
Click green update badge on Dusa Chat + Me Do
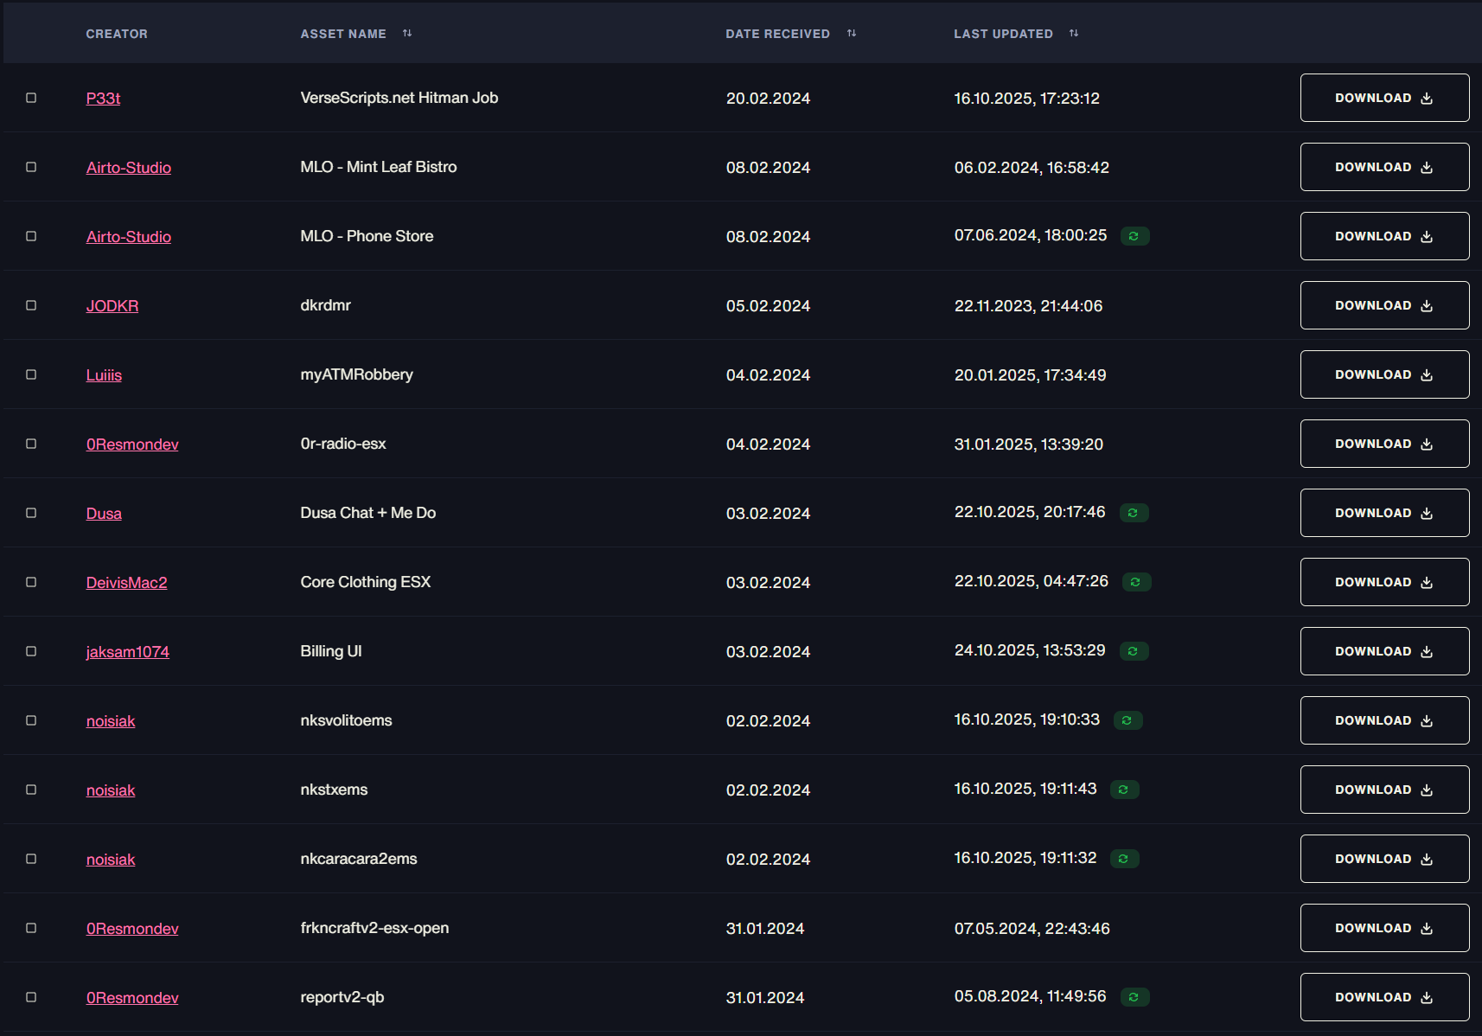pos(1134,513)
